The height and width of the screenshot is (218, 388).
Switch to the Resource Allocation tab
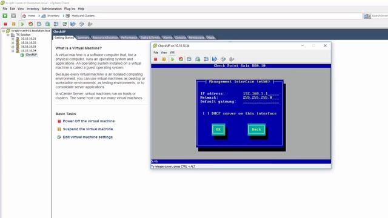coord(105,38)
